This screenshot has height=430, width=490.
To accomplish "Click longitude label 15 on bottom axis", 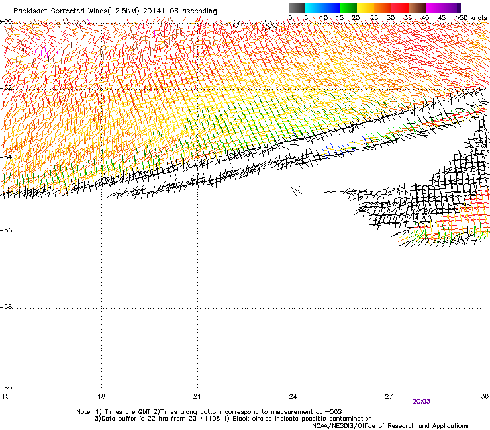I will pyautogui.click(x=5, y=396).
